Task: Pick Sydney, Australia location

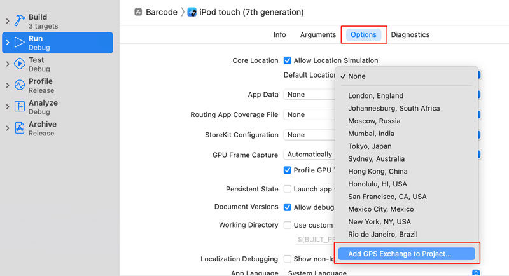Action: 407,159
